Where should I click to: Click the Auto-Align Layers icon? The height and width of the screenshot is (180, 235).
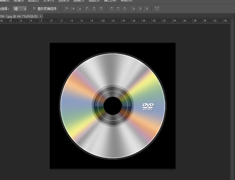click(x=157, y=9)
